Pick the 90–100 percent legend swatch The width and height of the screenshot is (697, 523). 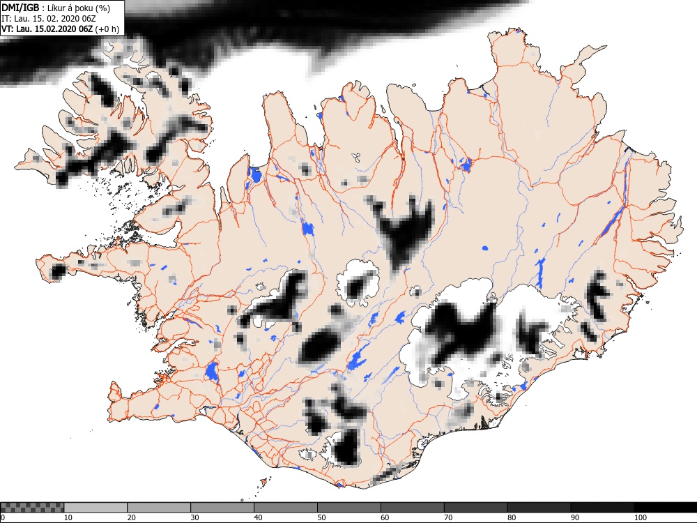pyautogui.click(x=602, y=508)
